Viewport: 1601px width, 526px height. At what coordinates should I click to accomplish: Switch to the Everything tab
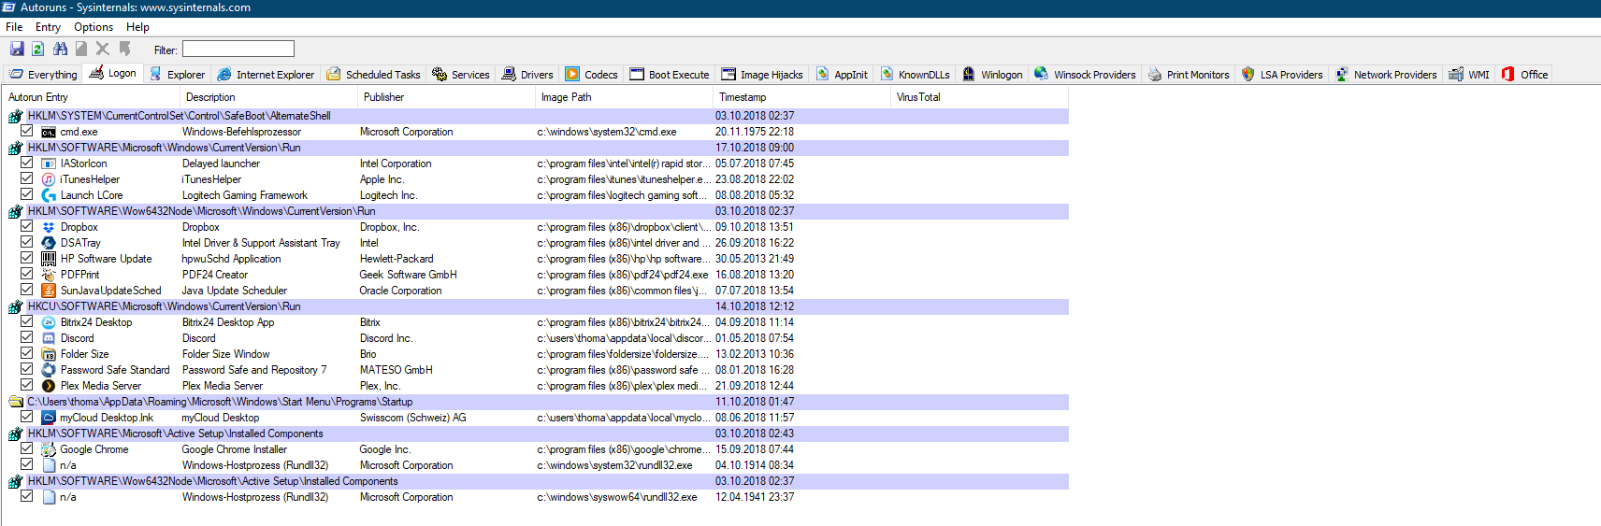(x=43, y=75)
